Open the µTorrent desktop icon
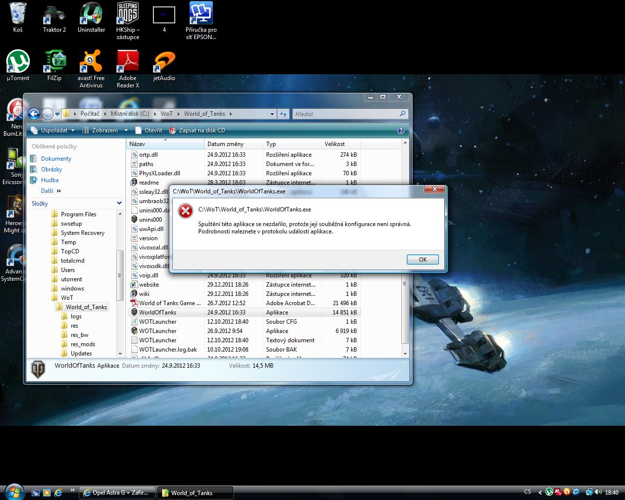The image size is (625, 500). (x=18, y=62)
